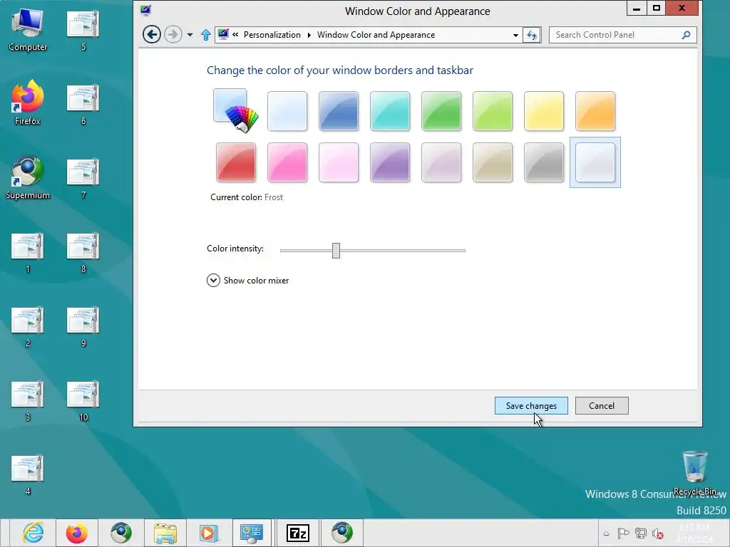Select desktop archive labeled 4
Image resolution: width=730 pixels, height=547 pixels.
28,474
